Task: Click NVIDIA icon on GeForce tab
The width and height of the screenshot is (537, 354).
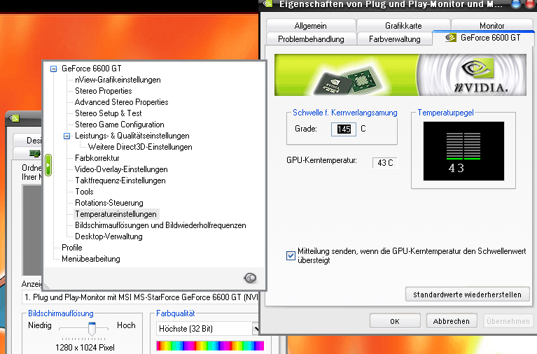Action: [x=451, y=38]
